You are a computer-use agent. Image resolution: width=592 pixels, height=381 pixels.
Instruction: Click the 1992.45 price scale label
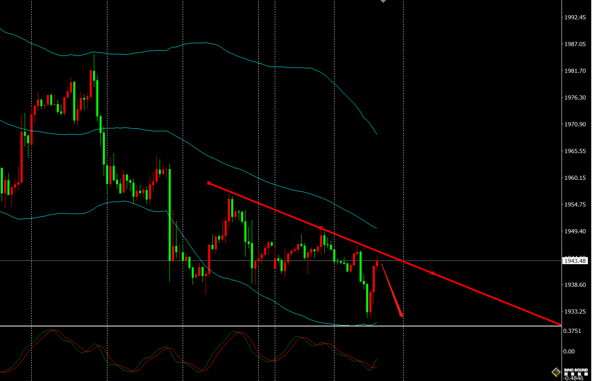[575, 17]
